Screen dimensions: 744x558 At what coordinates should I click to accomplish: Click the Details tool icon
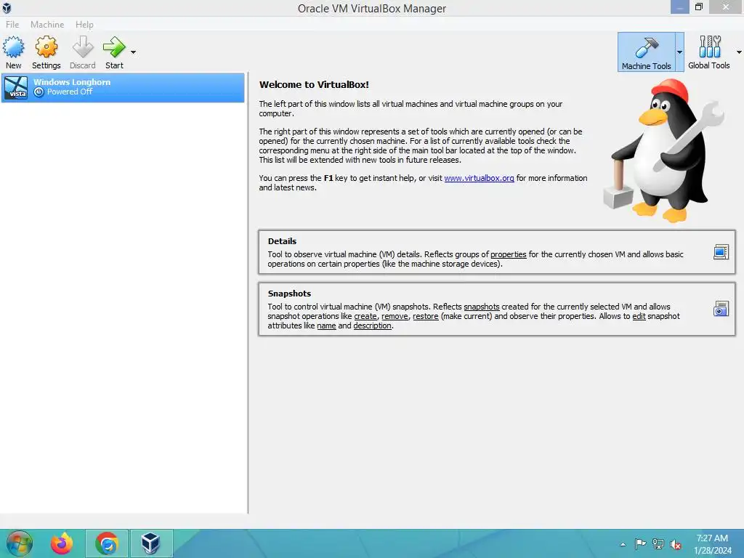tap(721, 252)
